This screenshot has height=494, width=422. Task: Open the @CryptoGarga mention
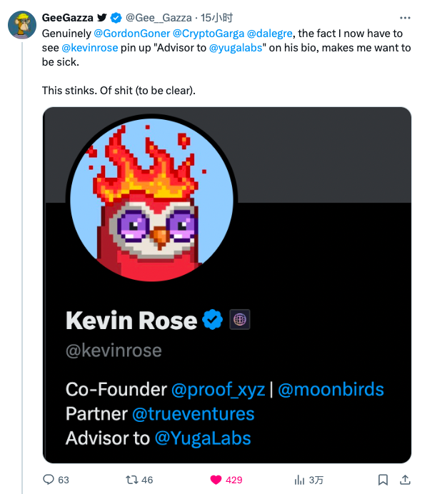pos(209,34)
